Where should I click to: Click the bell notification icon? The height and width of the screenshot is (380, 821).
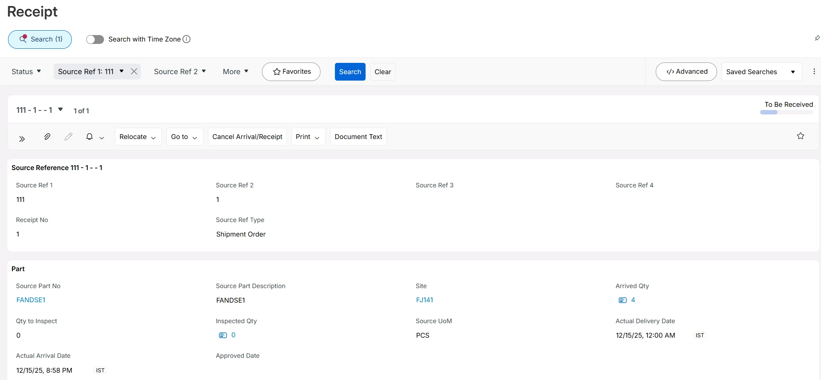pos(89,137)
